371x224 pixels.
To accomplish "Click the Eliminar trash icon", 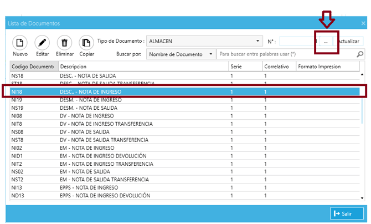I will 65,43.
